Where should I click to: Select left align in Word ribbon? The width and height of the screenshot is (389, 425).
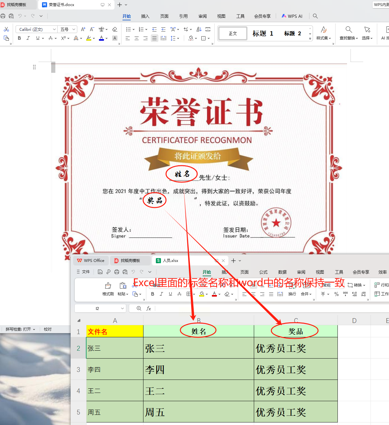pyautogui.click(x=128, y=38)
